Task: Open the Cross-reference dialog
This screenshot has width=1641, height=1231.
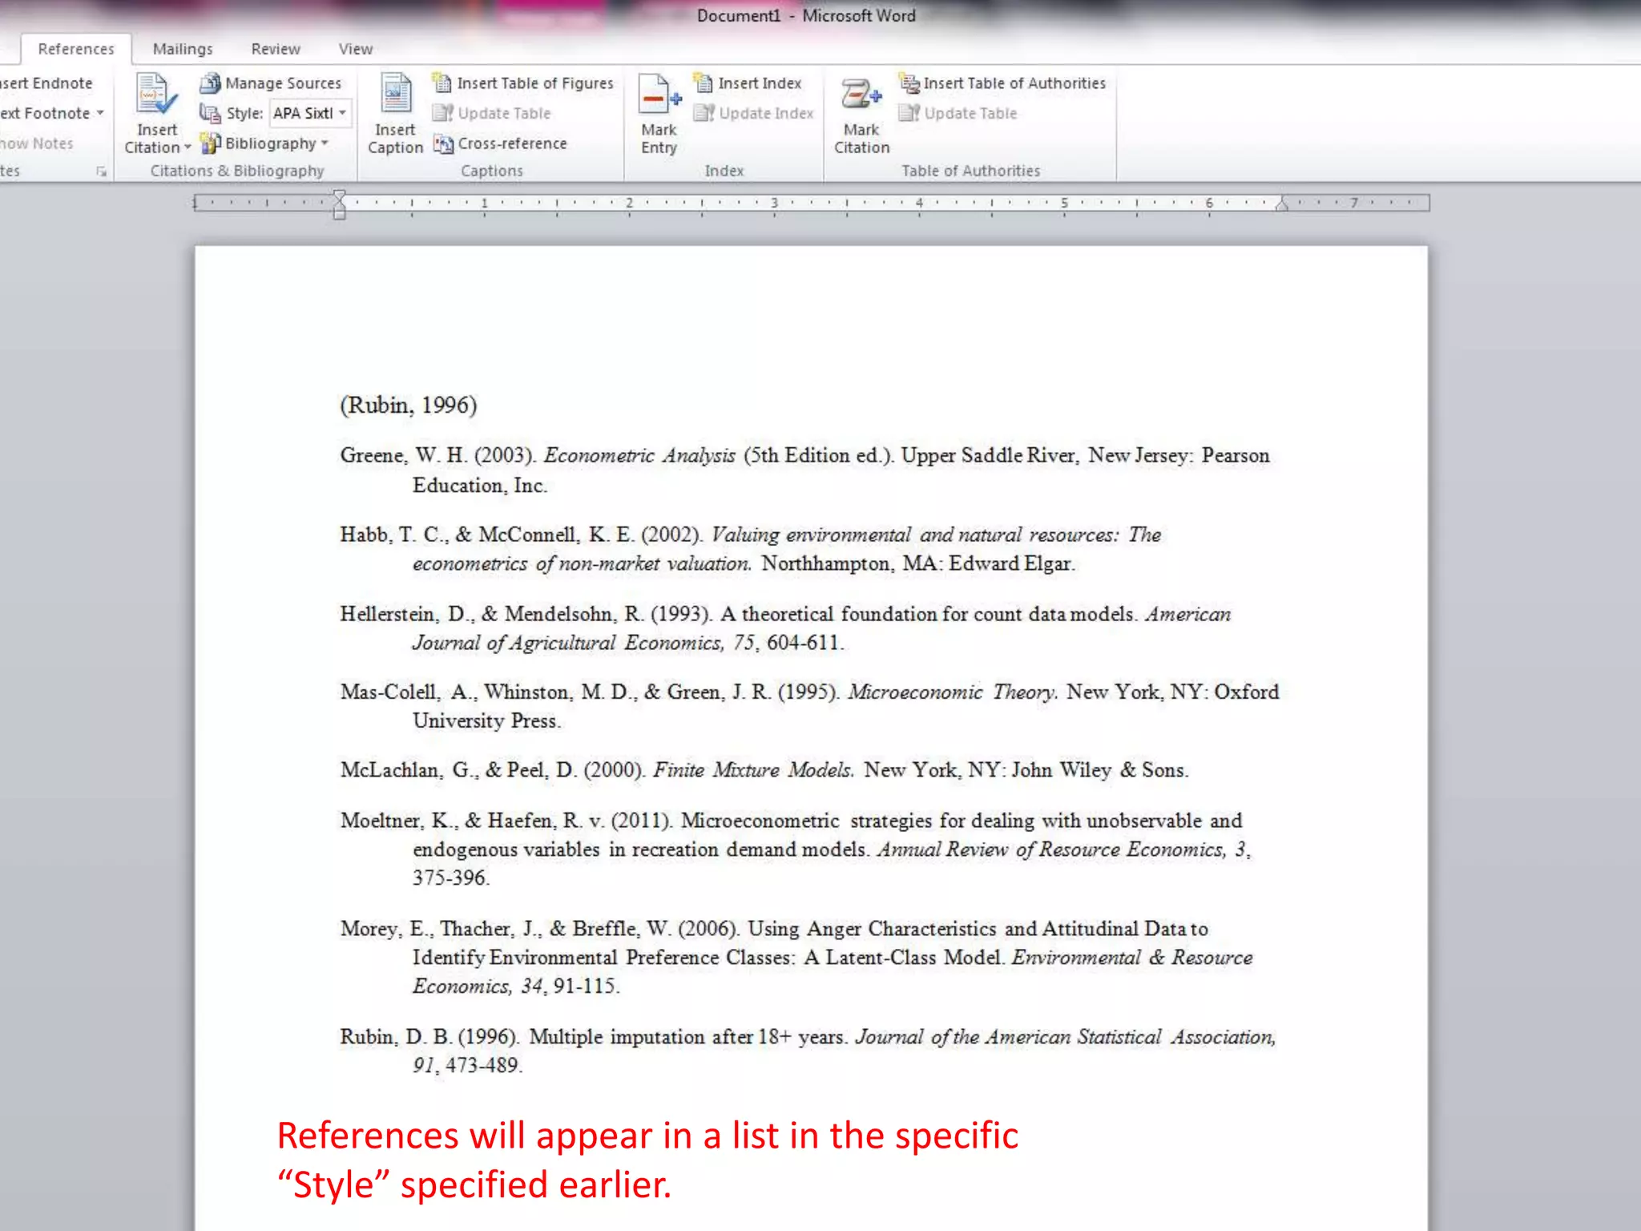Action: click(x=501, y=143)
